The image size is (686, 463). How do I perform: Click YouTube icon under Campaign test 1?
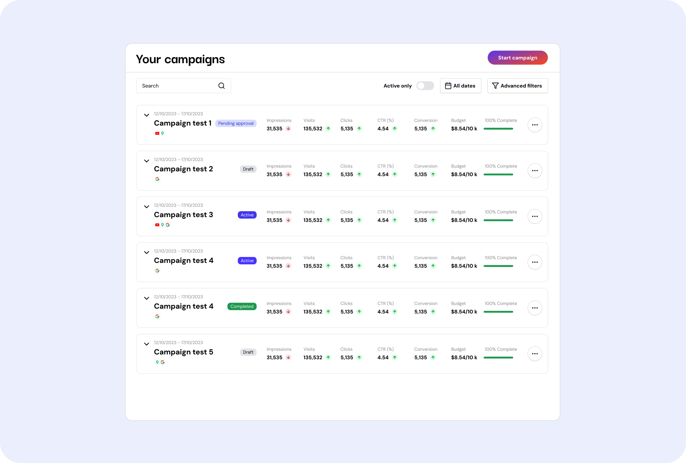[157, 133]
